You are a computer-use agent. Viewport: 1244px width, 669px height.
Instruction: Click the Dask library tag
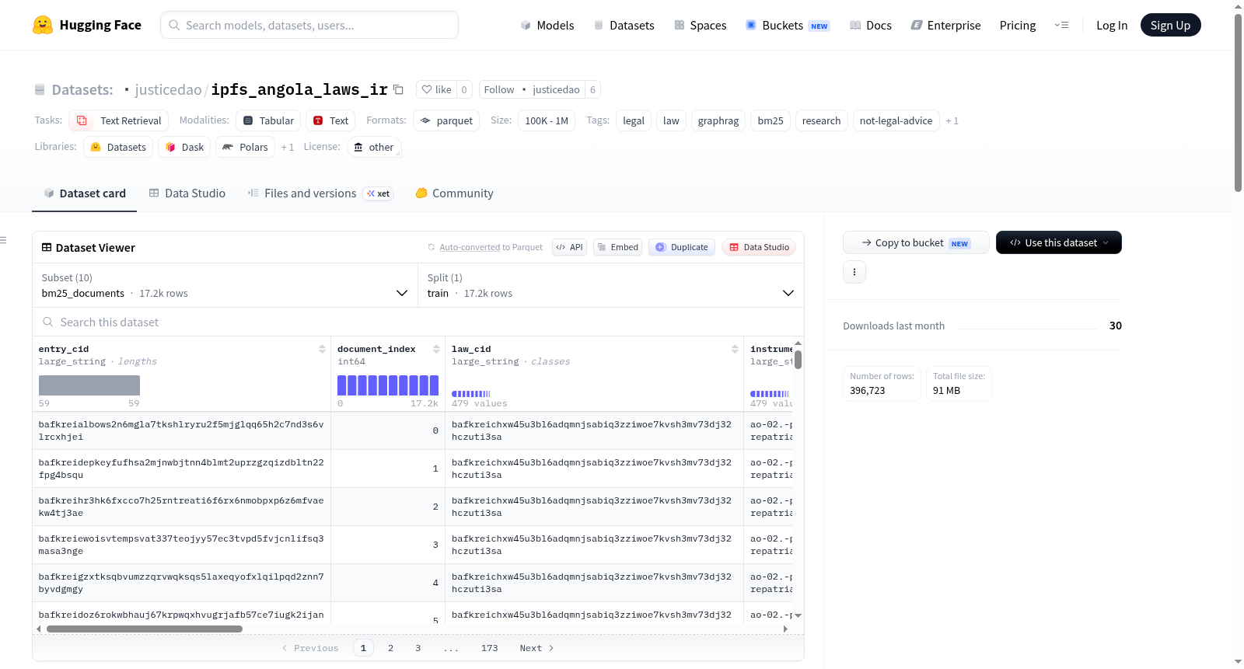click(184, 147)
